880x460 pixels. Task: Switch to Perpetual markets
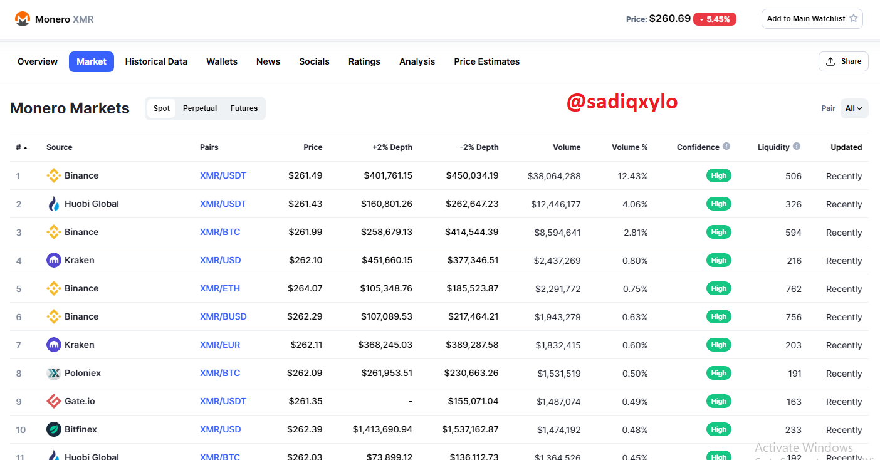click(200, 108)
